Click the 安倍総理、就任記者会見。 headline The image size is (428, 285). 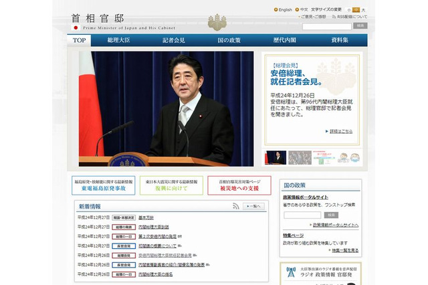point(296,78)
